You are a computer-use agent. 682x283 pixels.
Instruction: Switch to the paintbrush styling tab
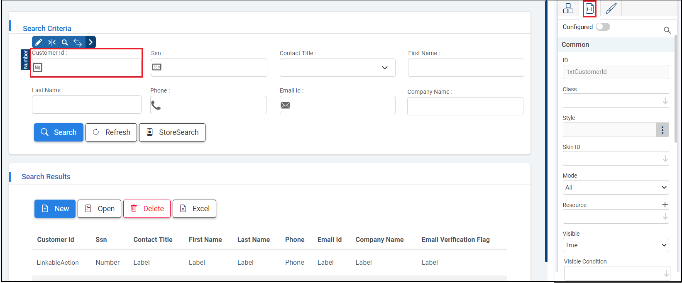pos(611,8)
